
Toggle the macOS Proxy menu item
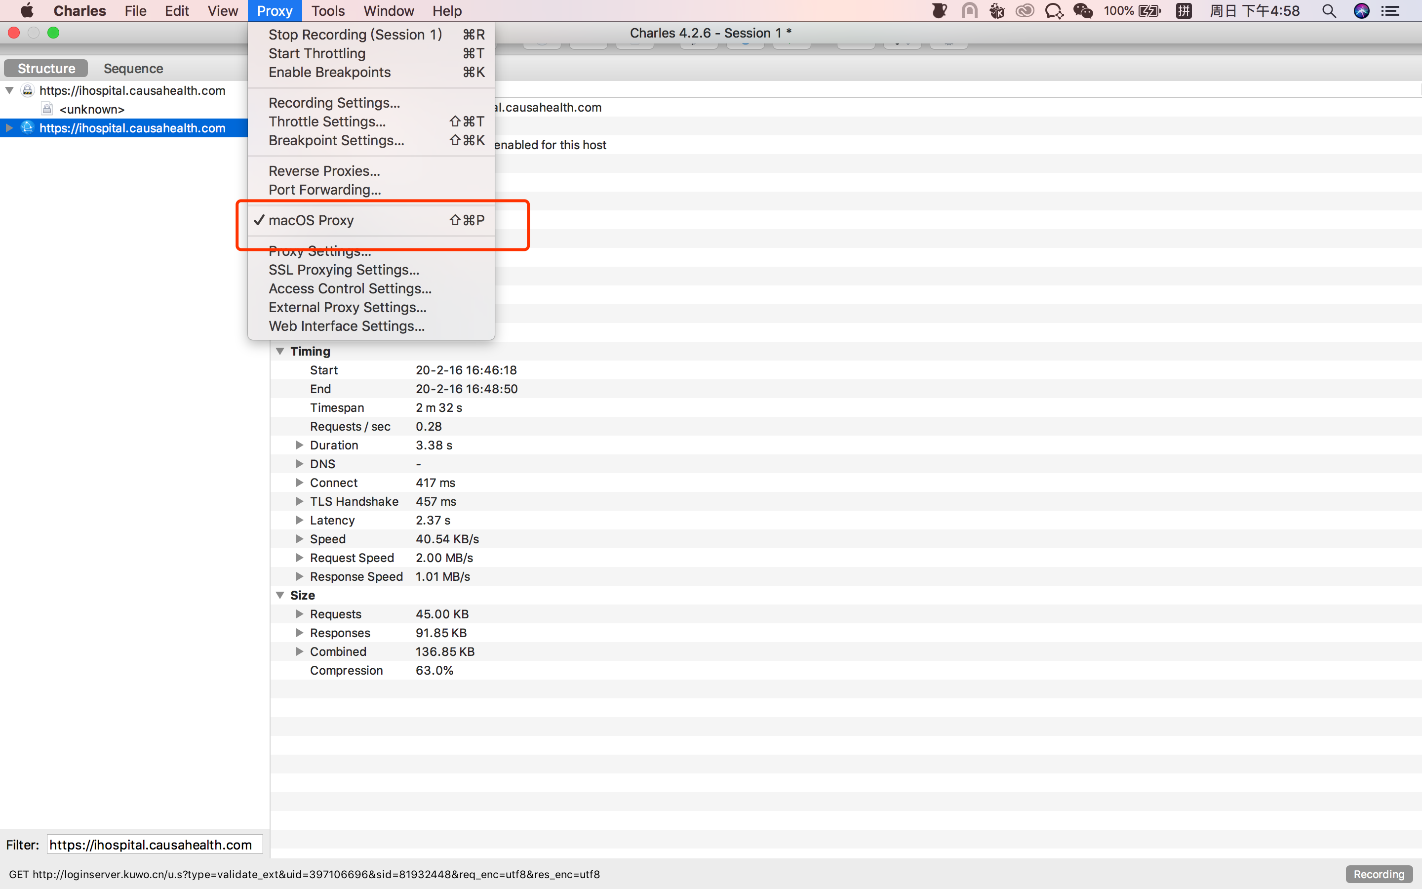coord(312,220)
